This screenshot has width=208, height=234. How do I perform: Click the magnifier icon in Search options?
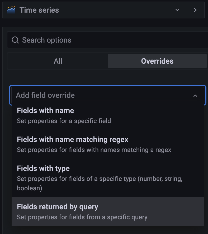16,40
